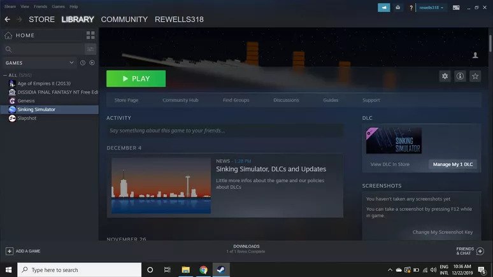This screenshot has width=493, height=277.
Task: Open the Steam announcements megaphone icon
Action: coord(384,8)
